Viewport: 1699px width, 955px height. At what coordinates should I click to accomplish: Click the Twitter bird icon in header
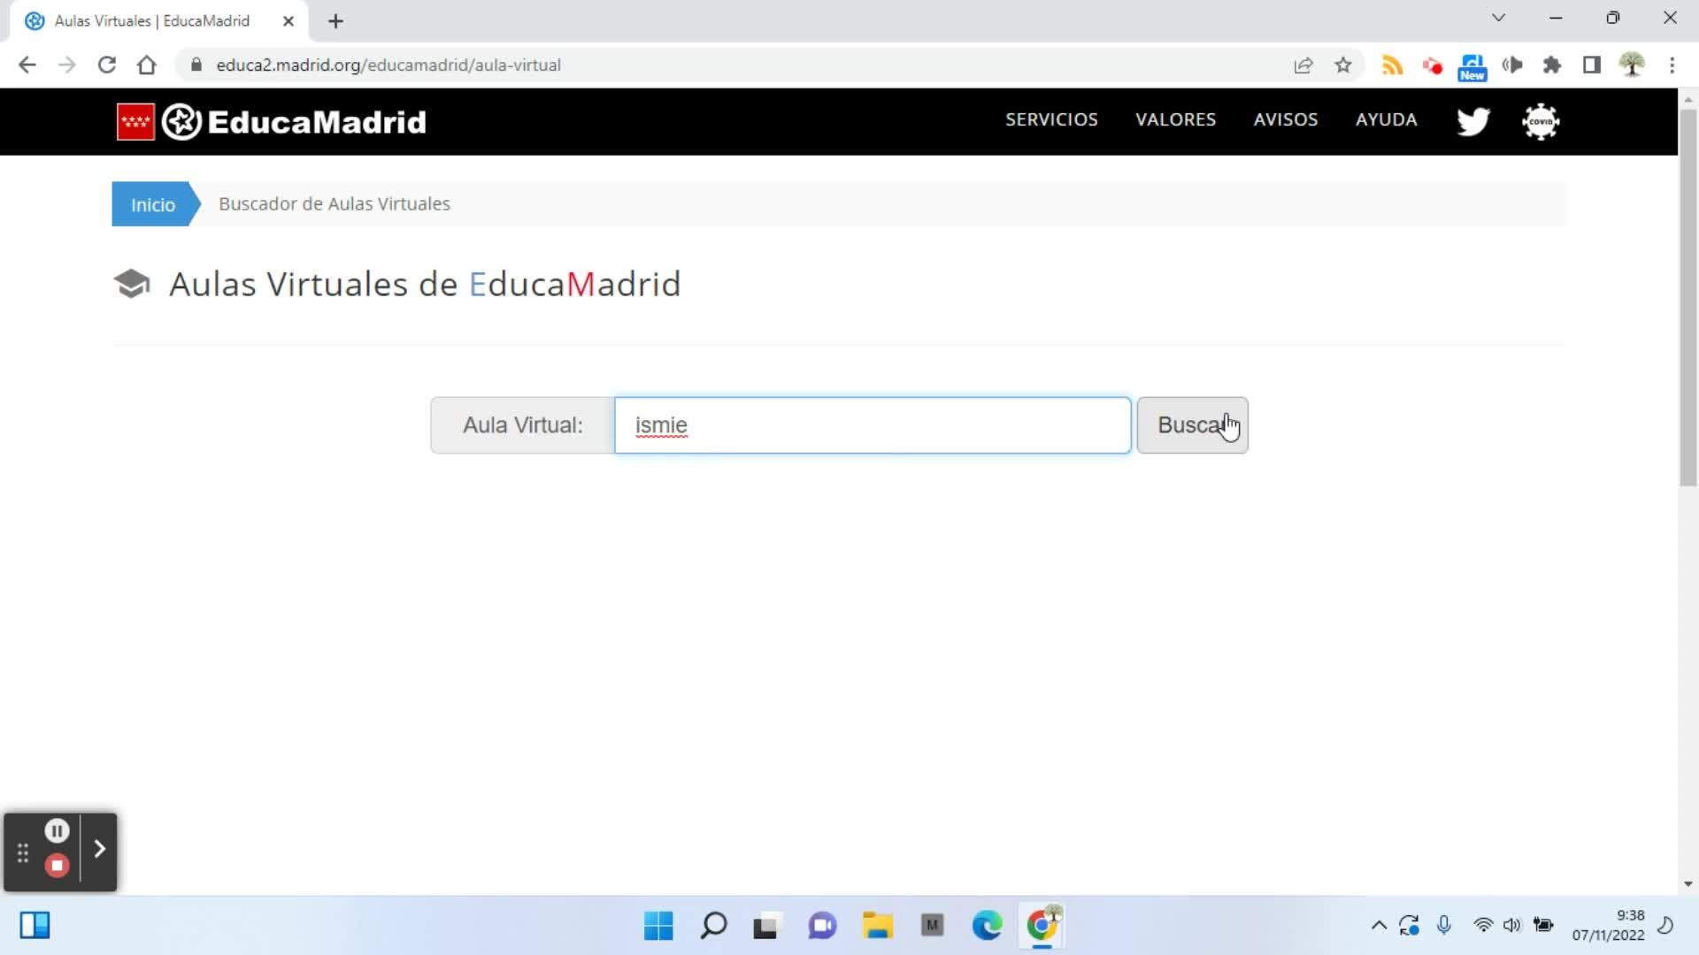click(1472, 121)
